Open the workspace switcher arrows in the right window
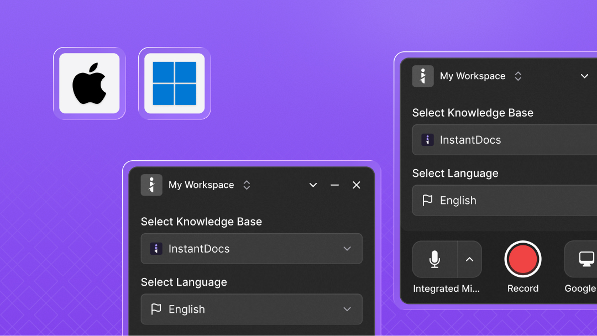The image size is (597, 336). pos(518,76)
